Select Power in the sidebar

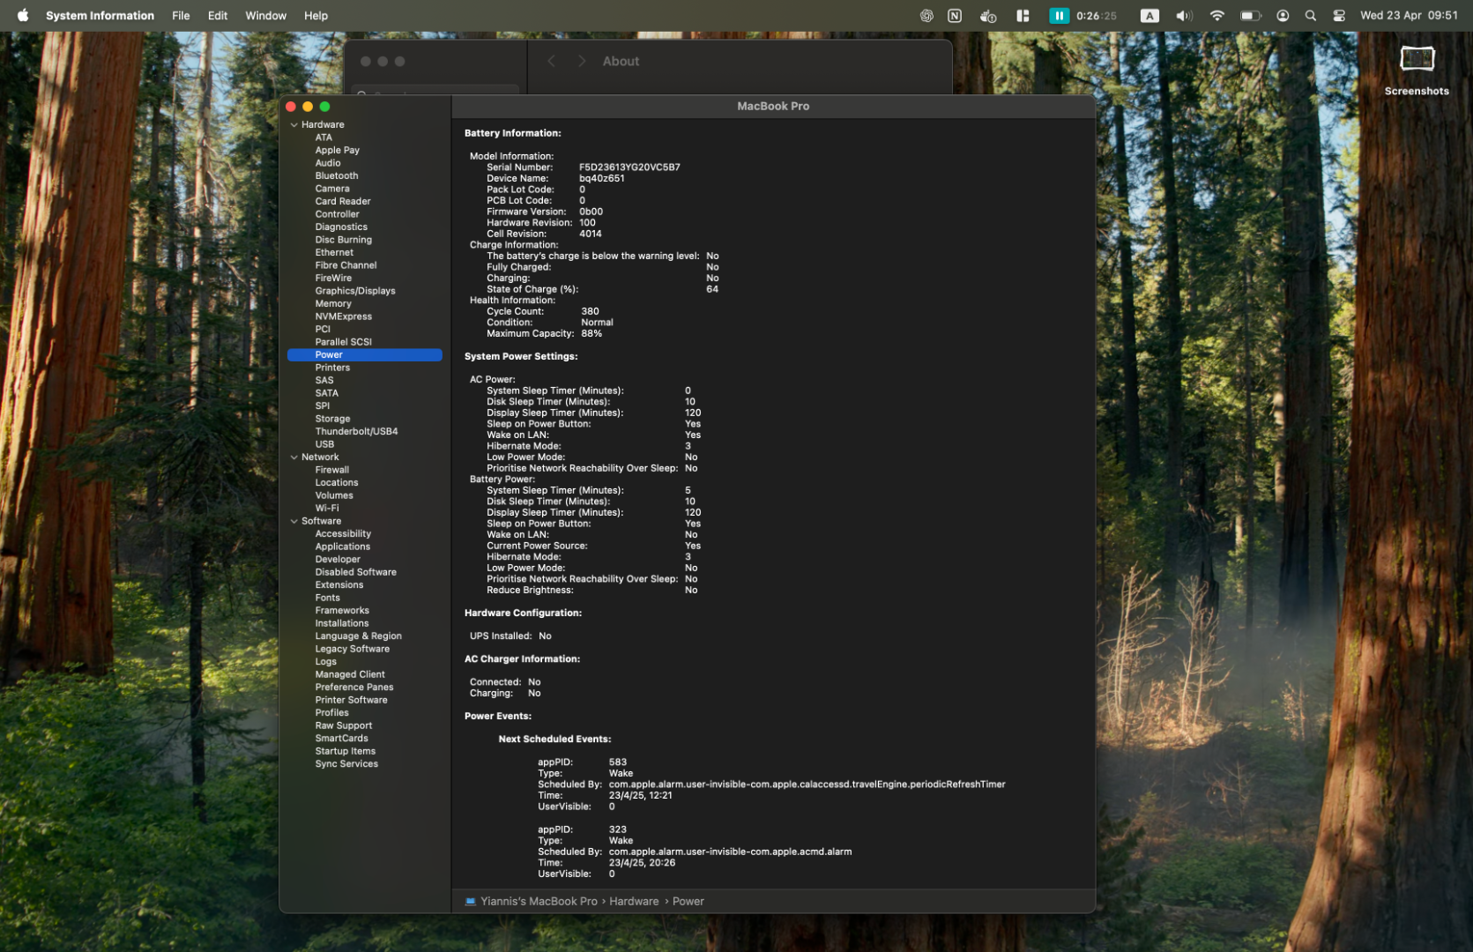(x=364, y=354)
